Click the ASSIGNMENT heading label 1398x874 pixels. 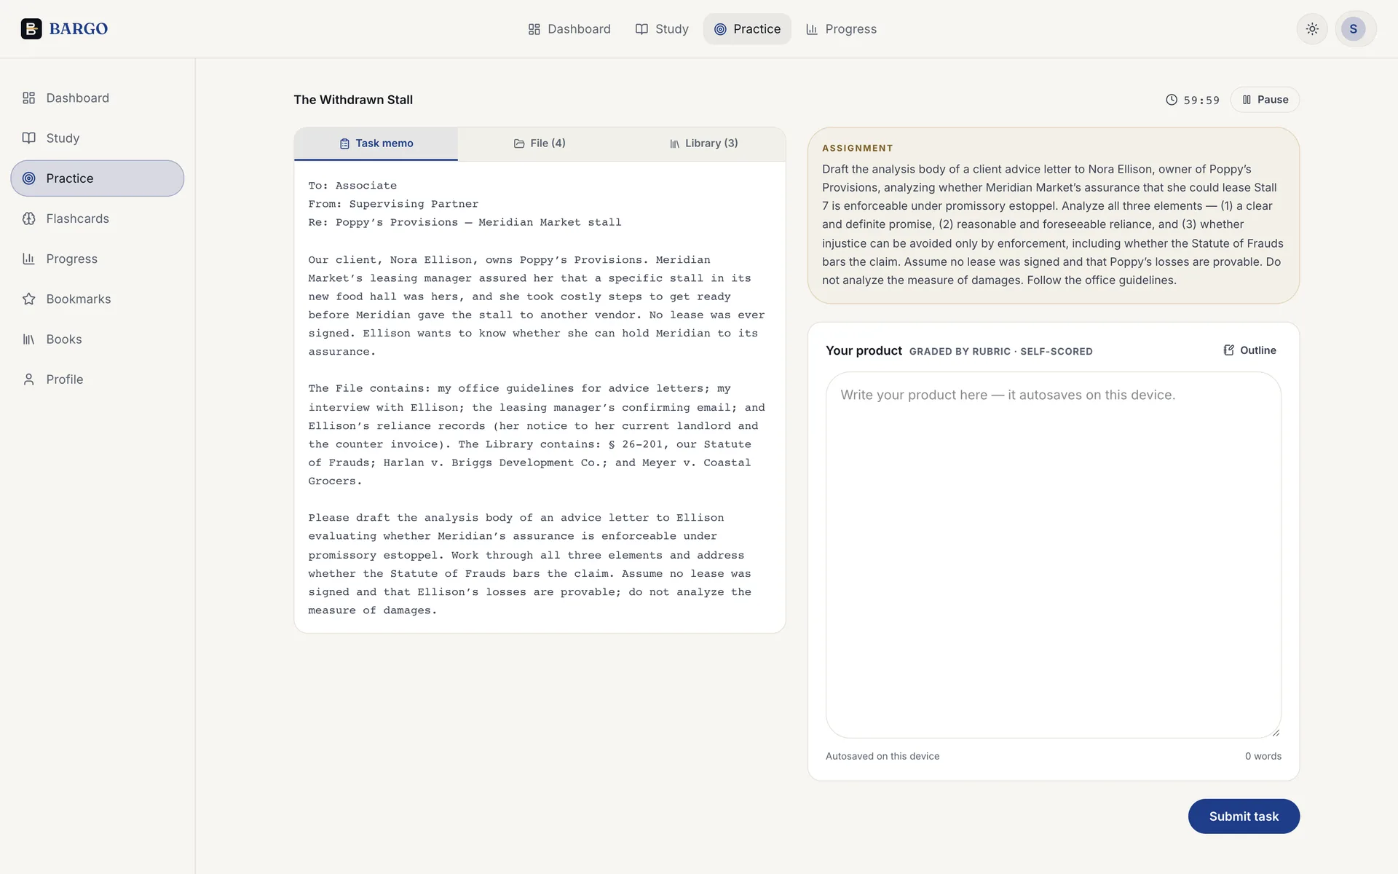pyautogui.click(x=858, y=148)
